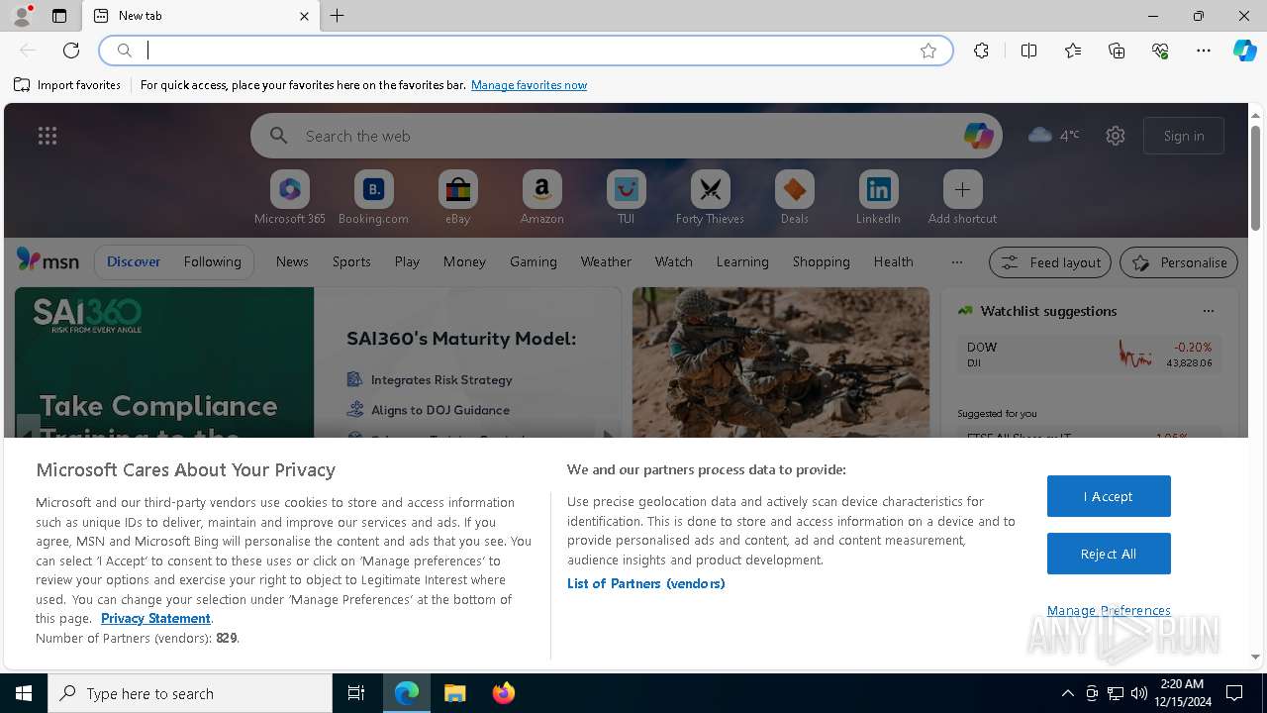1267x713 pixels.
Task: Open Booking.com shortcut
Action: pyautogui.click(x=373, y=197)
